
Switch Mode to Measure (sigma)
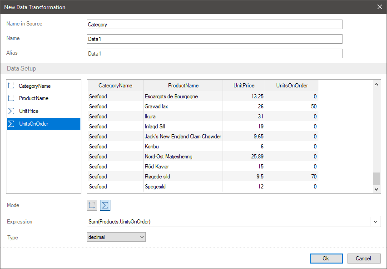click(105, 205)
